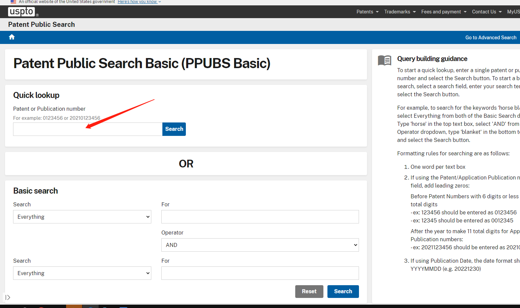Click the first For text box

[x=260, y=217]
